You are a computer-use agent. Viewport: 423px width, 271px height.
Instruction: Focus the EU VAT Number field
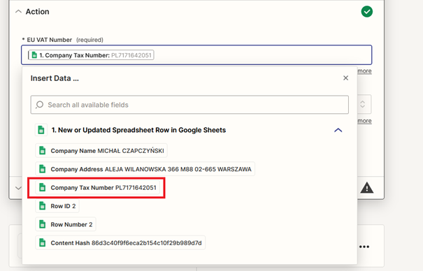pyautogui.click(x=196, y=55)
